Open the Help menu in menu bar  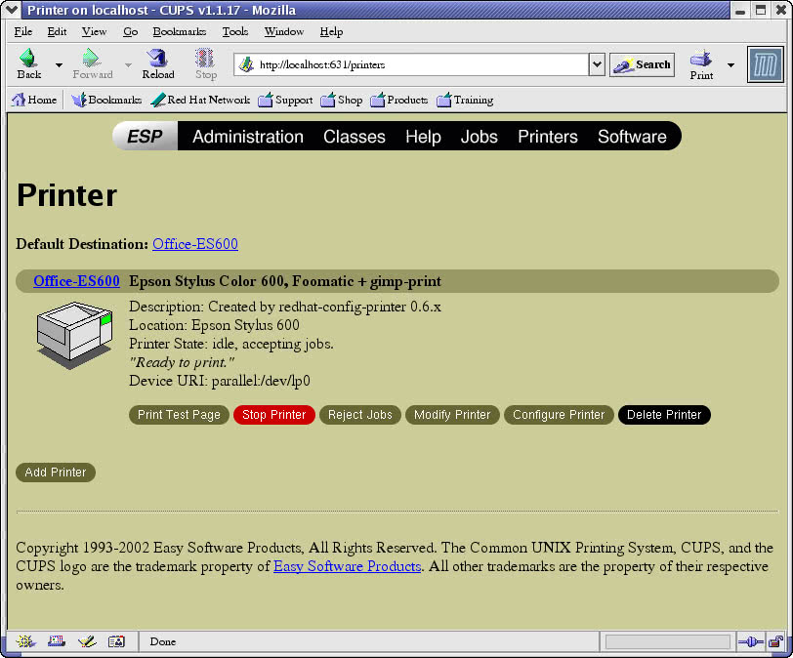[331, 31]
